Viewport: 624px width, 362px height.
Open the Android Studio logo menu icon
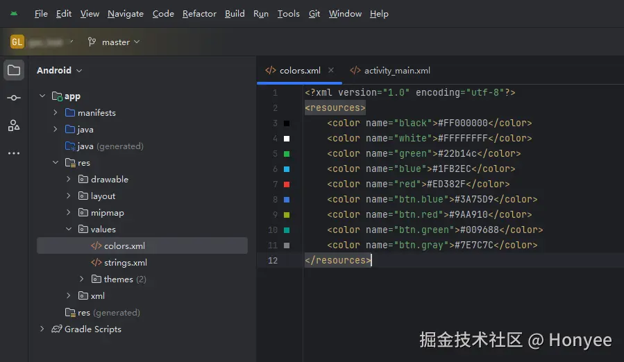[x=14, y=14]
